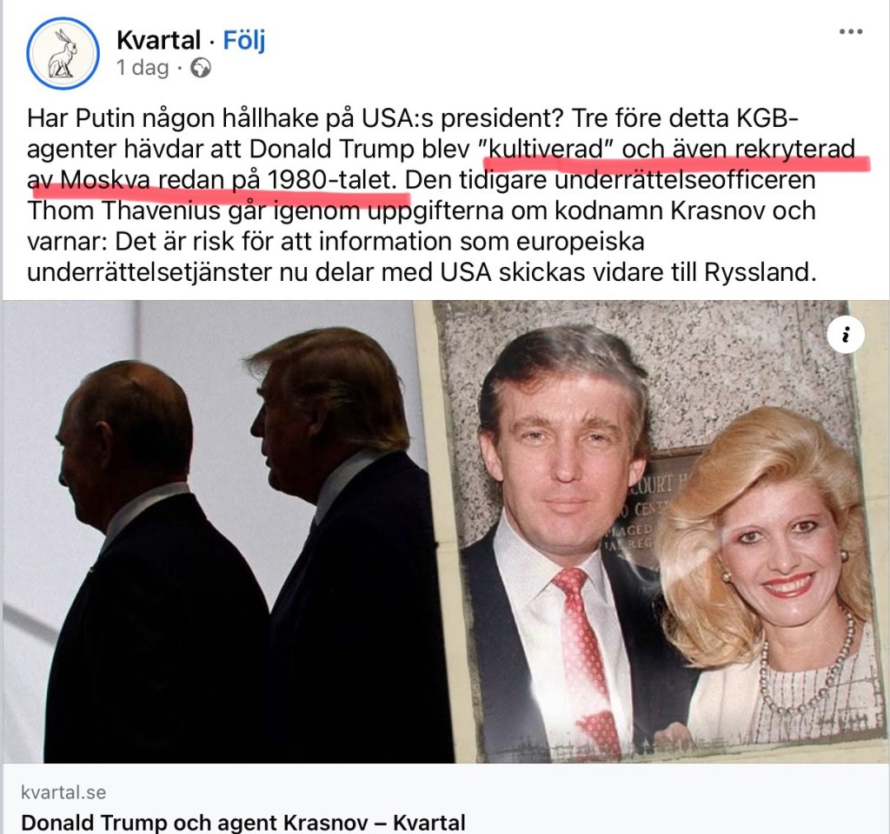Image resolution: width=890 pixels, height=834 pixels.
Task: Click the underlined '1980-talet' text
Action: pyautogui.click(x=329, y=179)
